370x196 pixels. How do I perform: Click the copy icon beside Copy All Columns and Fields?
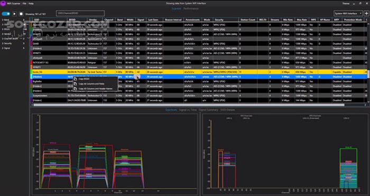click(76, 83)
